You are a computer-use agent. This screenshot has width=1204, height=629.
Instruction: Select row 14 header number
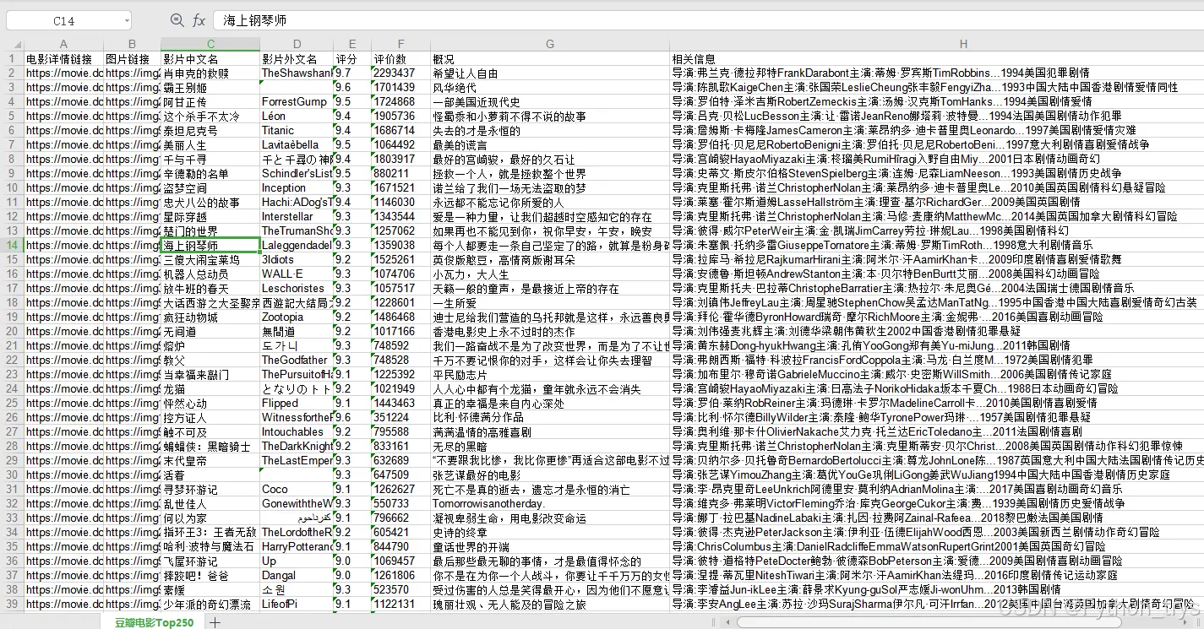click(x=12, y=246)
